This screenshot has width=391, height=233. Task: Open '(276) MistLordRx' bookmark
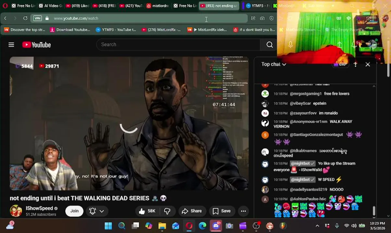pyautogui.click(x=161, y=30)
